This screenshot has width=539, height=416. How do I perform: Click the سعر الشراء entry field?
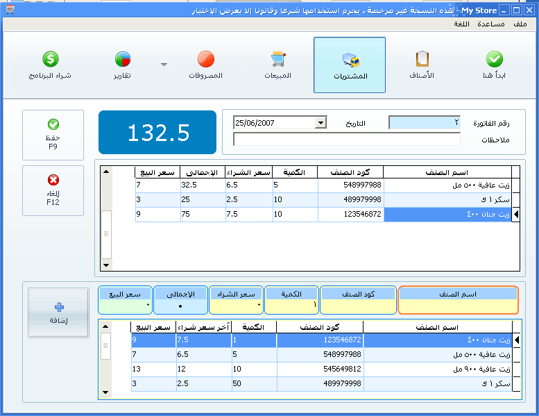coord(236,306)
